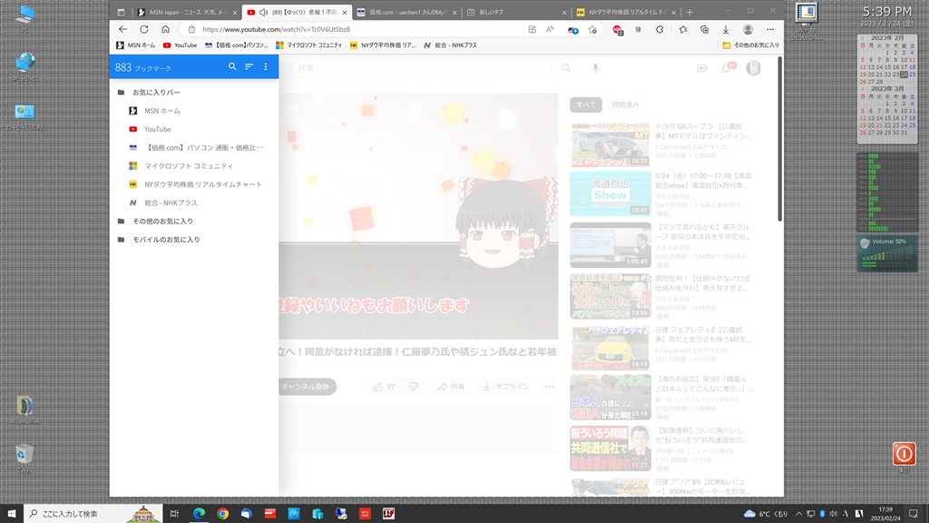Open the bookmarks panel more-options menu
The width and height of the screenshot is (929, 523).
[266, 67]
